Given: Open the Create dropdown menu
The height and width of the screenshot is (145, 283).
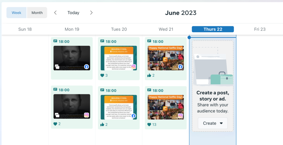Looking at the screenshot, I should point(213,123).
